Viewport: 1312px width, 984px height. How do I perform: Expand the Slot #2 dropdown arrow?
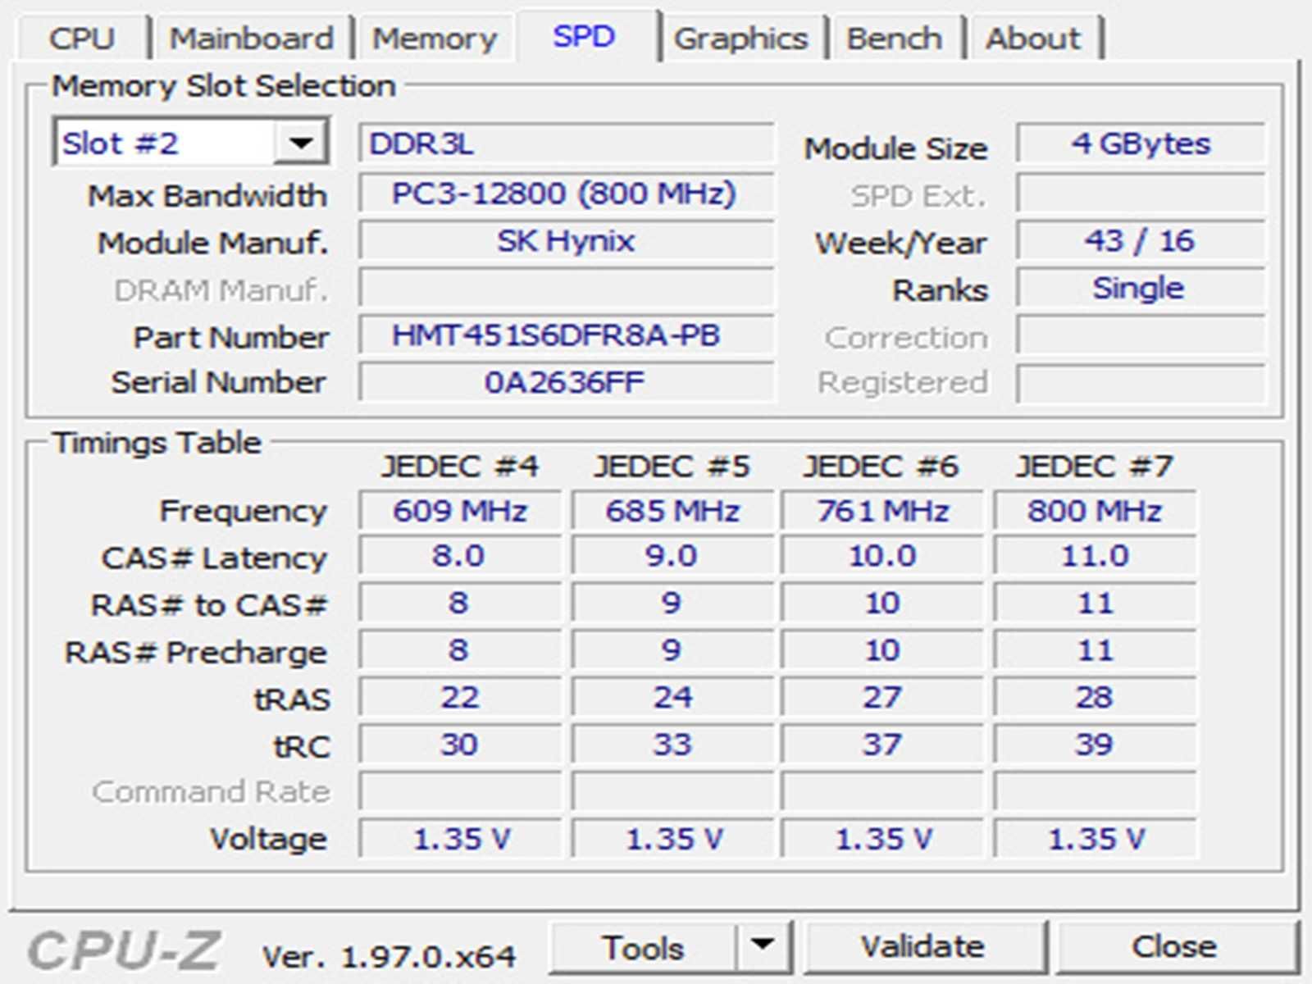tap(301, 143)
